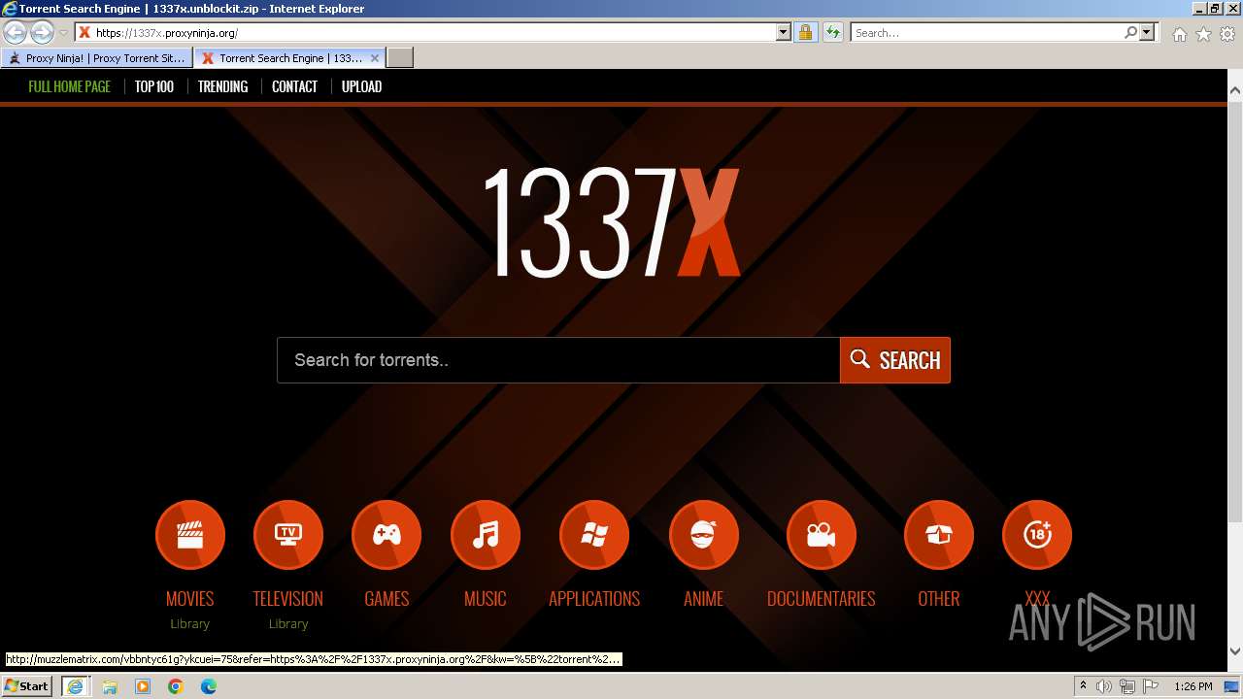The width and height of the screenshot is (1243, 699).
Task: Focus the IE Search box
Action: (988, 32)
